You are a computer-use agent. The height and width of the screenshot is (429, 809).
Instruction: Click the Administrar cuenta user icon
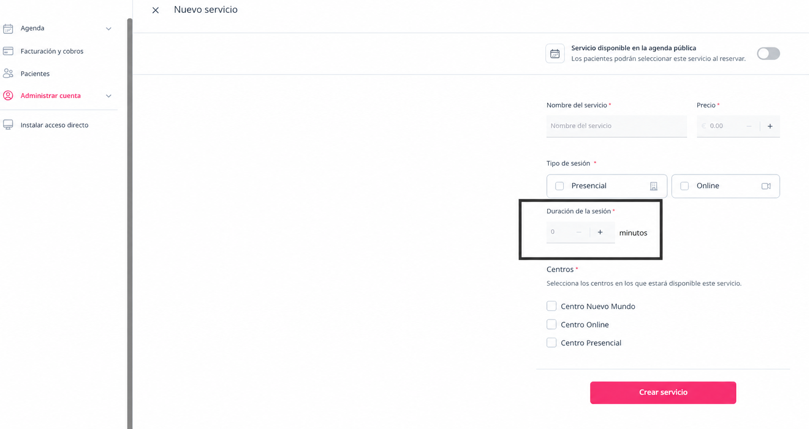[x=8, y=95]
